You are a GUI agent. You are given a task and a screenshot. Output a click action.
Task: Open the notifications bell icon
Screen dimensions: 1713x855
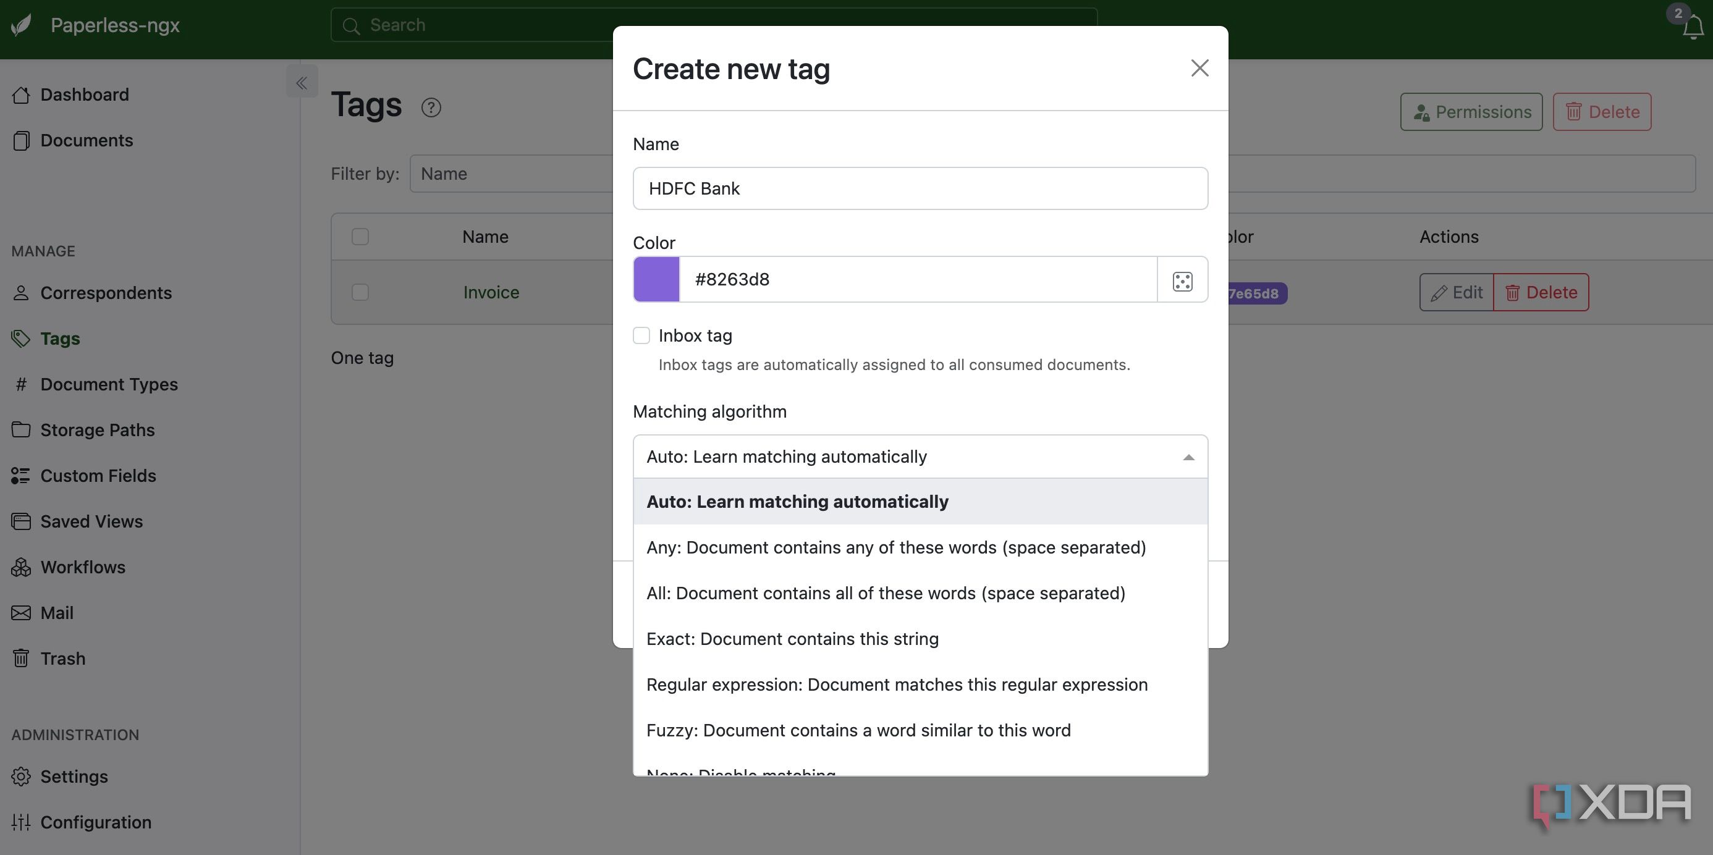1692,28
